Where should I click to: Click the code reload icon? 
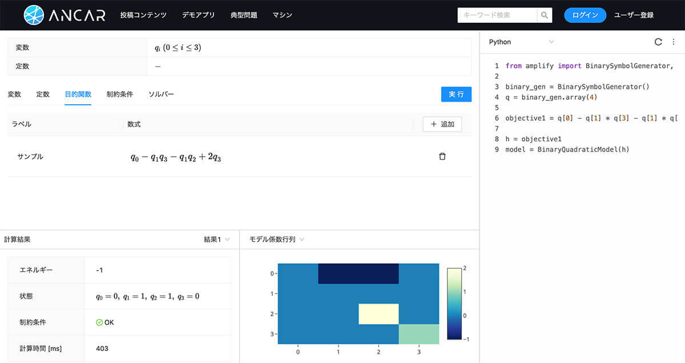click(658, 42)
